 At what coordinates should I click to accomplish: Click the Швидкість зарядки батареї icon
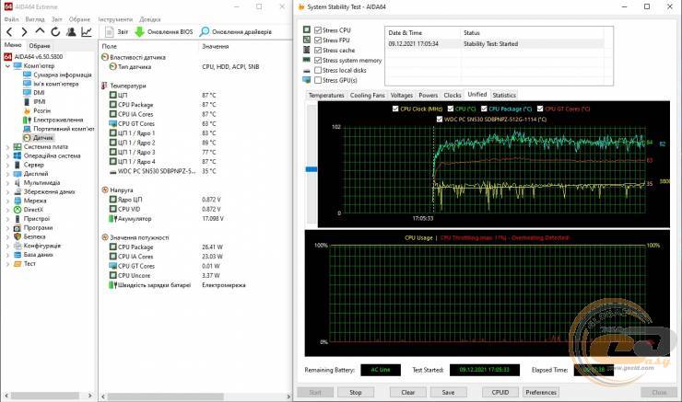112,285
